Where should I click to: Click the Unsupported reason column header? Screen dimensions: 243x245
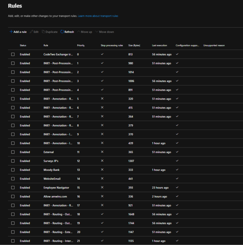point(214,46)
